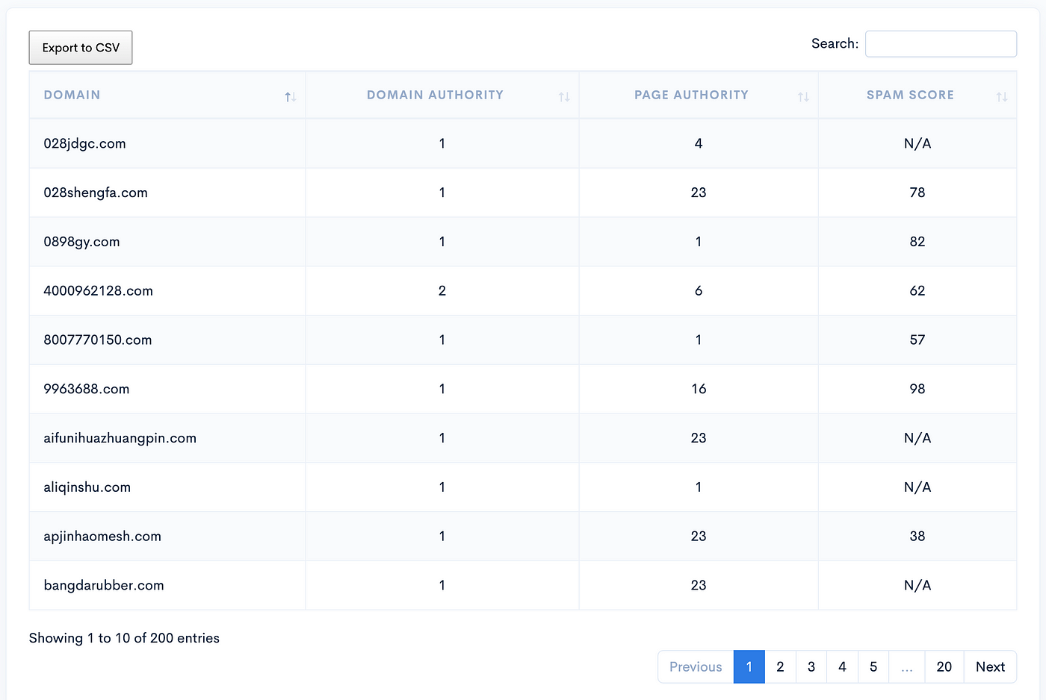
Task: Go to the Next page
Action: pos(990,666)
